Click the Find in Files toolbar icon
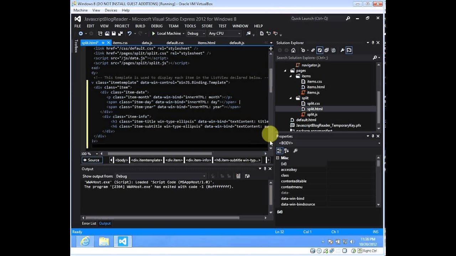This screenshot has height=256, width=456. tap(249, 33)
